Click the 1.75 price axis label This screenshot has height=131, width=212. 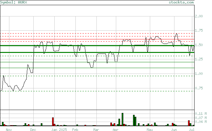[199, 30]
